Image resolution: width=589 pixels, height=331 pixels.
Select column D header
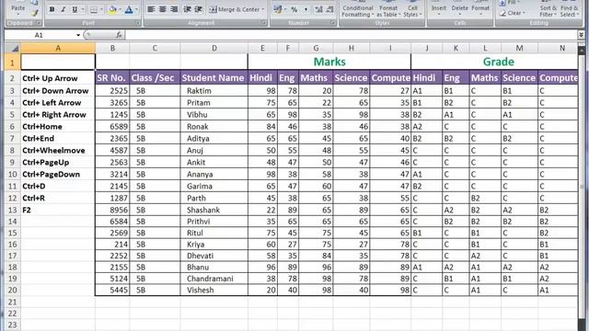click(x=214, y=48)
